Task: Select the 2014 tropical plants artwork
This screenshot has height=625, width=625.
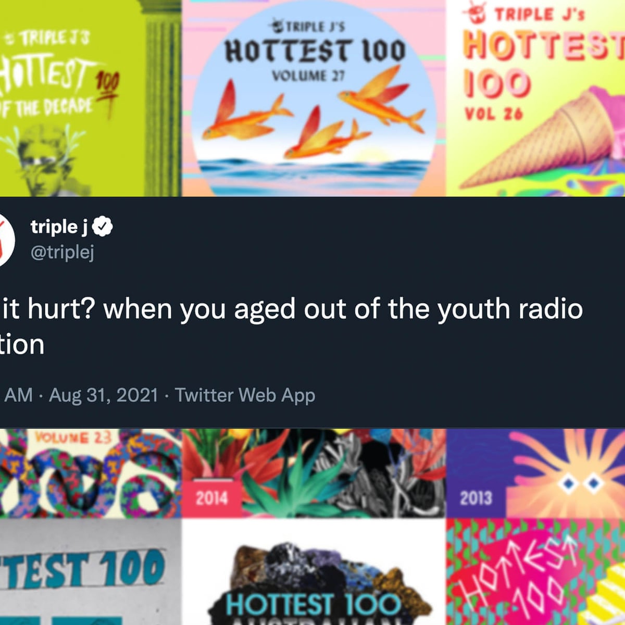Action: coord(314,473)
